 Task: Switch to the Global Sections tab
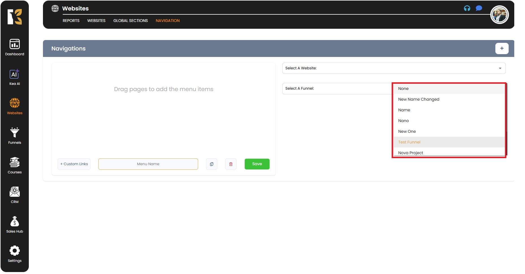[131, 21]
